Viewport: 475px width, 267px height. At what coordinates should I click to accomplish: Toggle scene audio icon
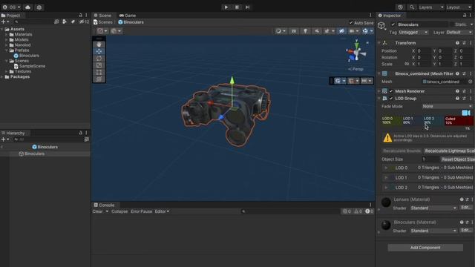click(x=317, y=31)
